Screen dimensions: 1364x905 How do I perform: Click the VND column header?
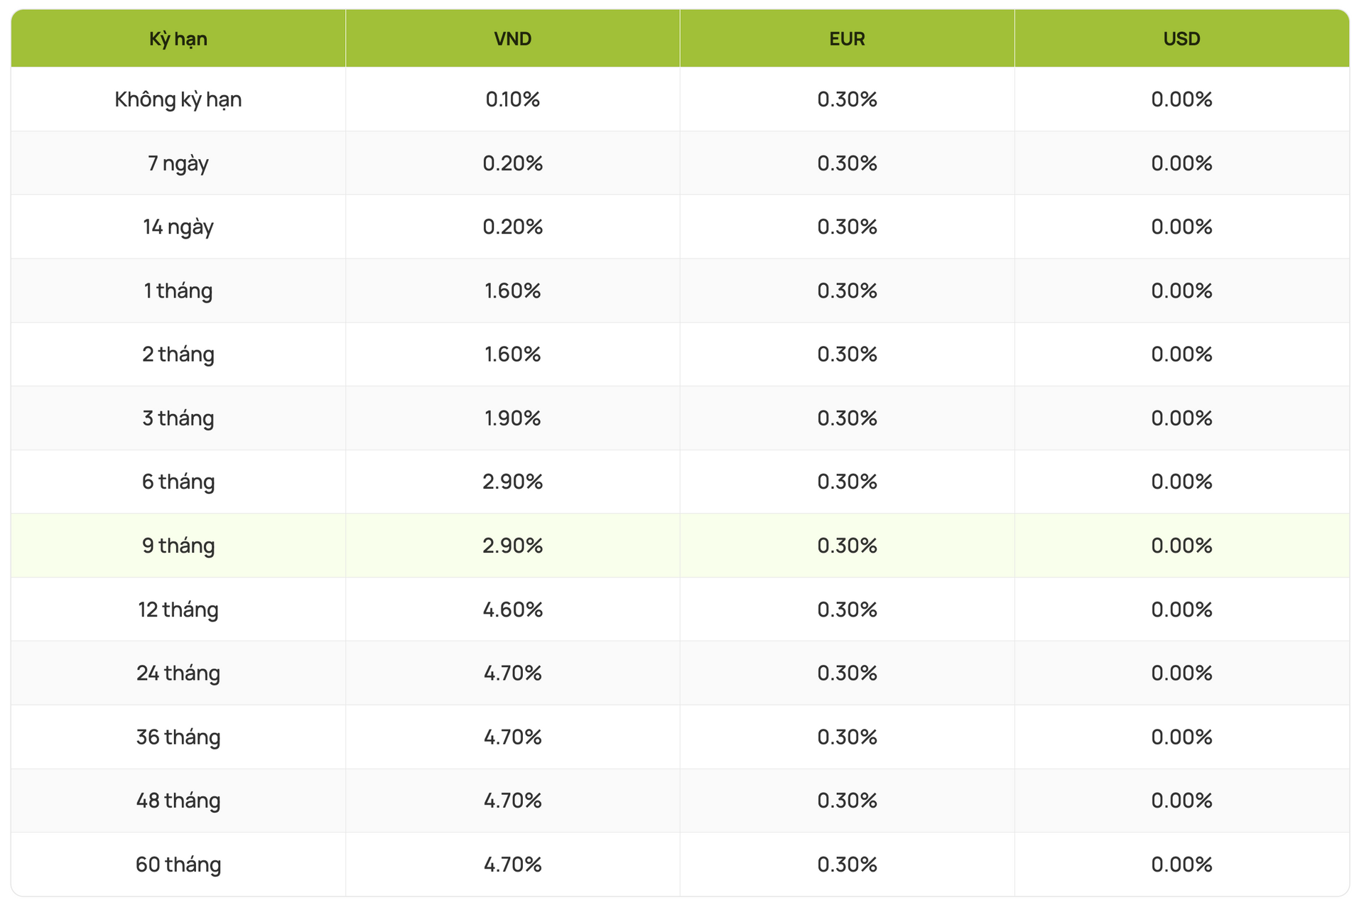512,39
